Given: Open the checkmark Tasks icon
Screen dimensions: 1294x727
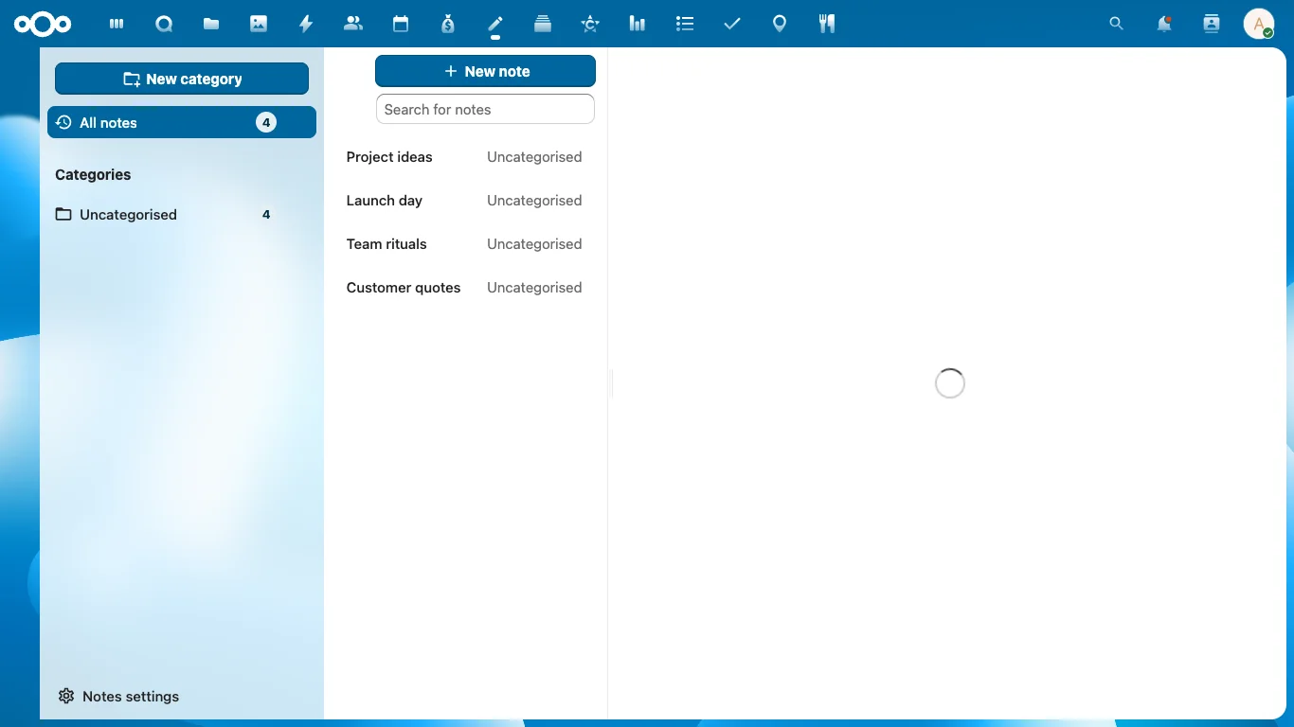Looking at the screenshot, I should pos(732,24).
